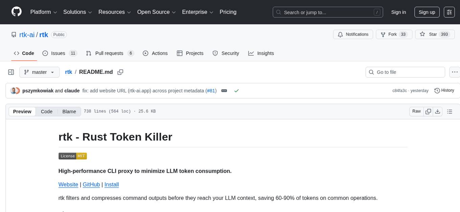Open the Issues tab
Viewport: 460px width, 212px height.
[x=58, y=53]
